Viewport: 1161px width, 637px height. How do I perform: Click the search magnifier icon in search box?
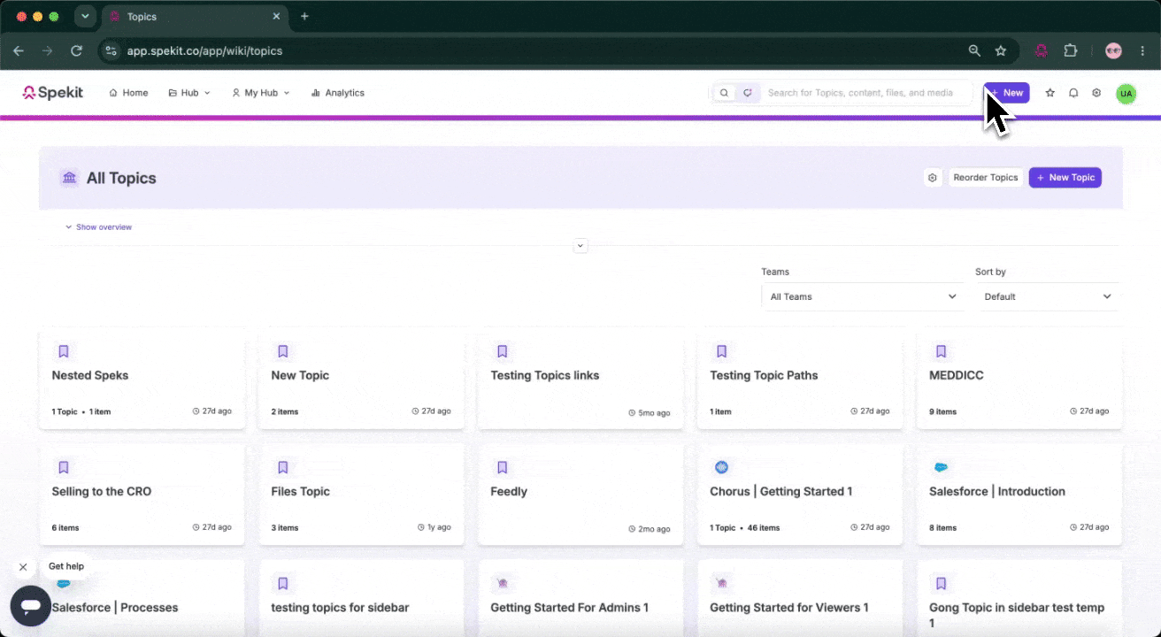click(725, 93)
